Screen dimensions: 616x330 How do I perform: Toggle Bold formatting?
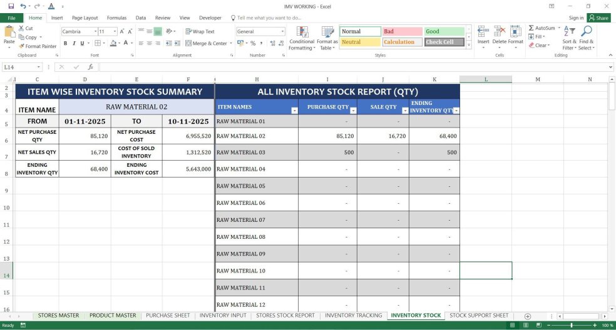[65, 43]
